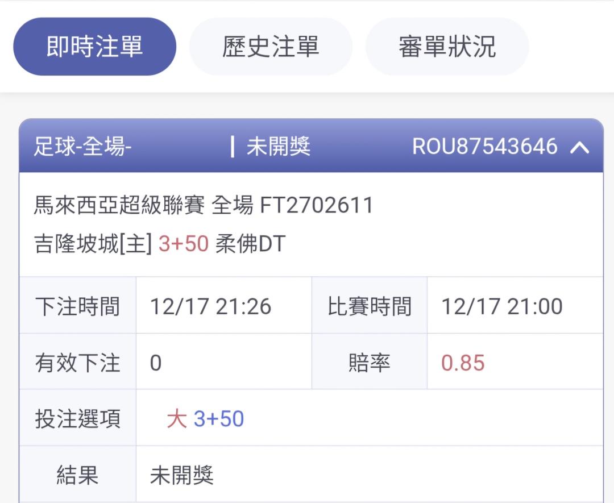
Task: Select home team 吉隆坡城[主]
Action: coord(93,244)
